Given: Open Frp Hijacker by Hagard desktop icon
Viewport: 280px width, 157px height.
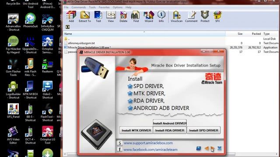Looking at the screenshot, I should pos(13,45).
